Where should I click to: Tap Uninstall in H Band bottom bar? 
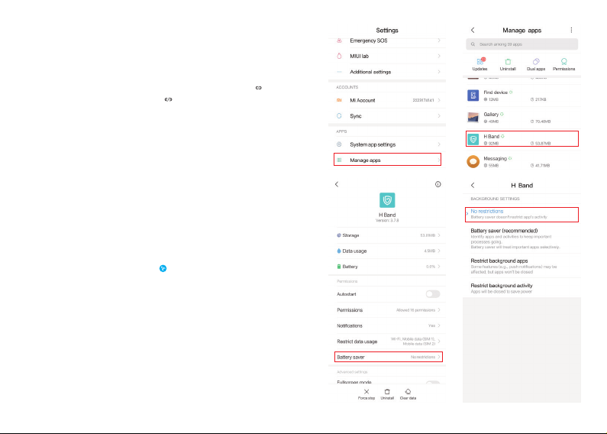point(387,394)
